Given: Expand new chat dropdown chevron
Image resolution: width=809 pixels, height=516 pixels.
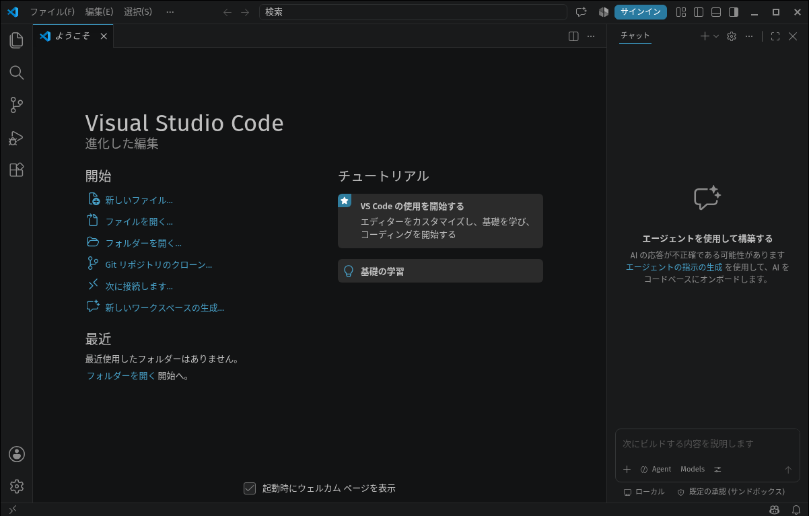Looking at the screenshot, I should tap(716, 36).
